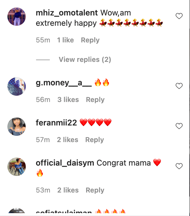Tap heart next to feranmii22 comment

(179, 126)
